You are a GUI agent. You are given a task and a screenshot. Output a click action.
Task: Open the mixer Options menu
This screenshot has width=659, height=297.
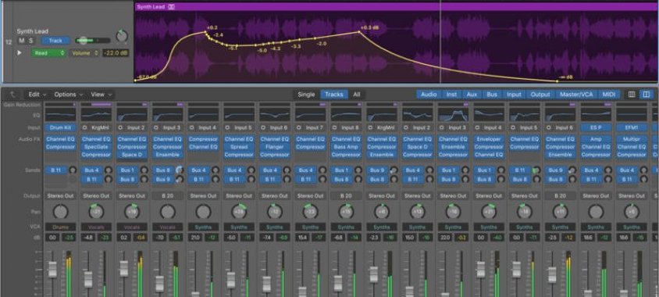tap(69, 95)
